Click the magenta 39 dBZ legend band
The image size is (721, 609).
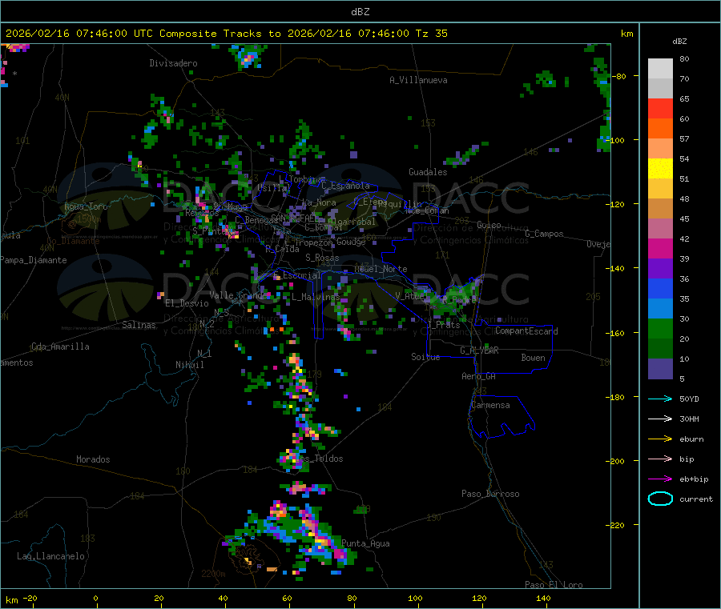tap(660, 248)
